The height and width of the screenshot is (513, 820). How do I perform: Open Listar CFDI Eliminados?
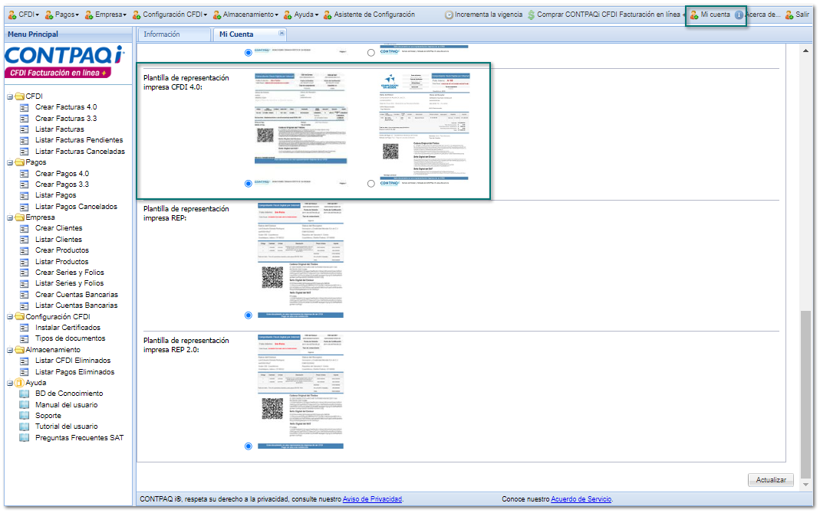(73, 361)
